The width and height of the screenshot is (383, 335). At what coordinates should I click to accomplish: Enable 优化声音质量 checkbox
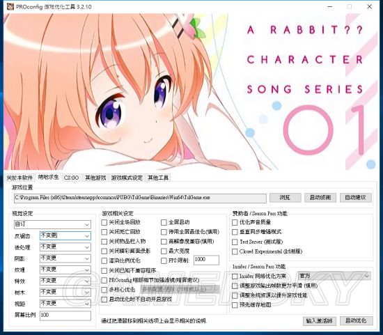click(235, 222)
